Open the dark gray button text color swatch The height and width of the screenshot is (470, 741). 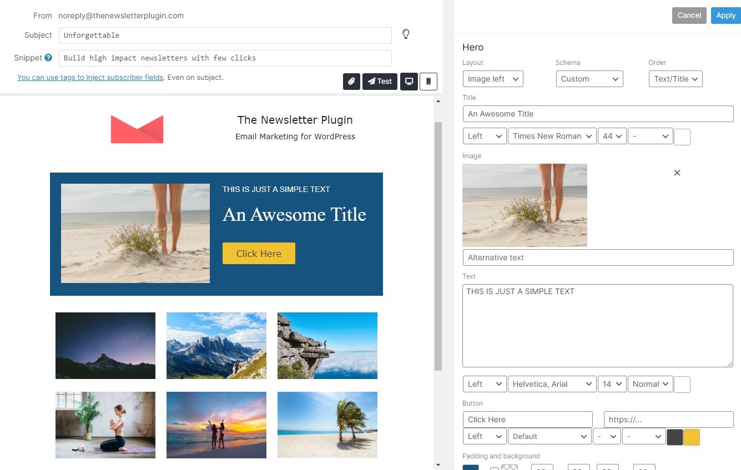(675, 437)
